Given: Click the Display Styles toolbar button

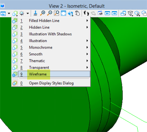Looking at the screenshot, I should (15, 14).
